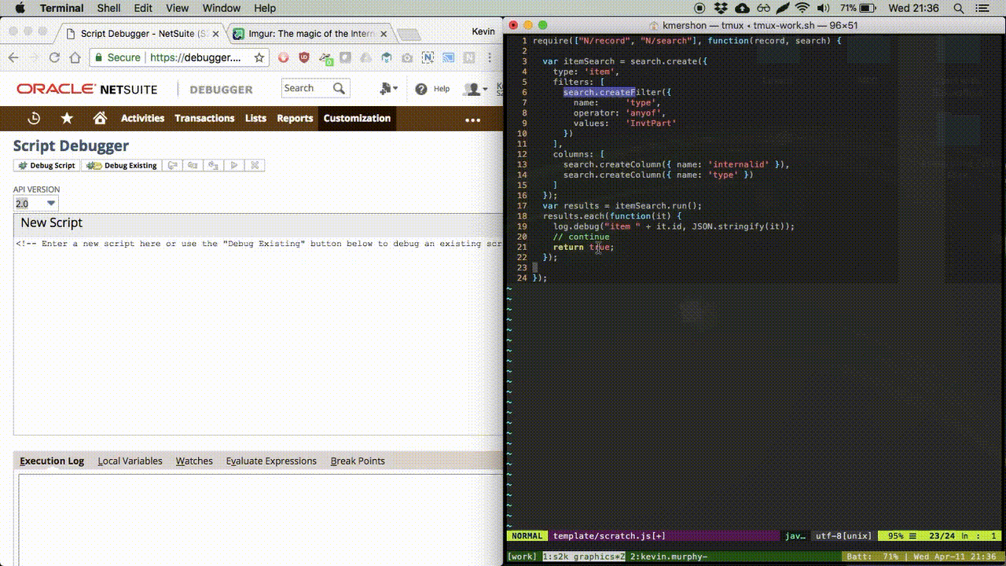Open the Customization navigation menu
The height and width of the screenshot is (566, 1006).
pyautogui.click(x=357, y=119)
